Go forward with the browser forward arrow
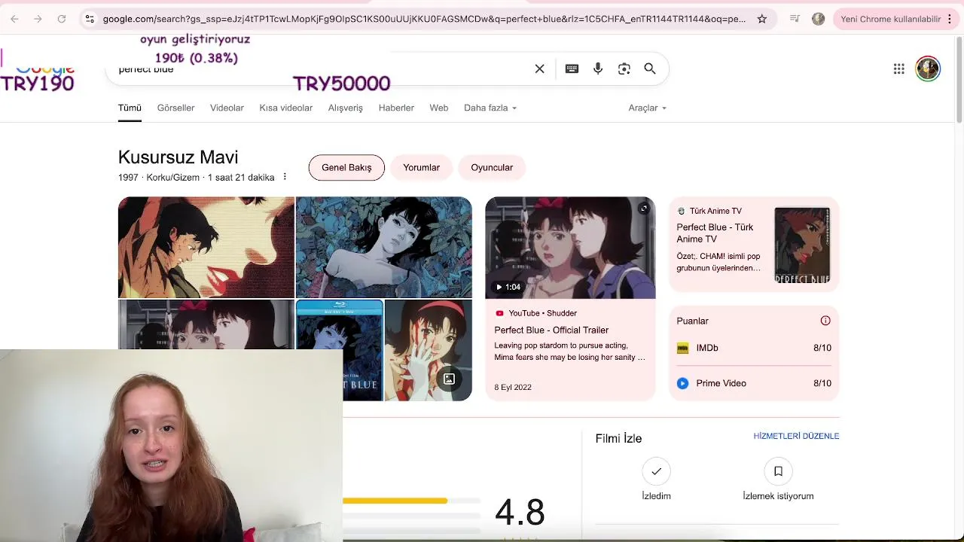This screenshot has width=964, height=542. click(x=38, y=19)
